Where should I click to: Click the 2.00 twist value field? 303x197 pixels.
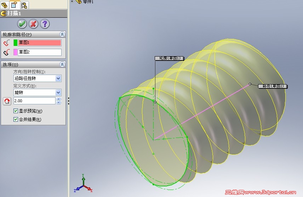pyautogui.click(x=34, y=101)
